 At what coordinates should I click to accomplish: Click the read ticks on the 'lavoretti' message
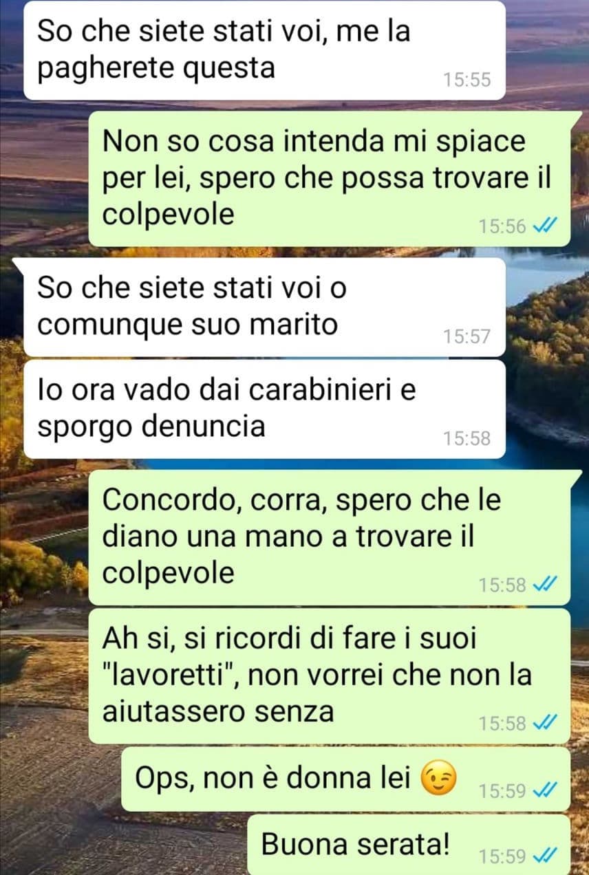point(544,722)
